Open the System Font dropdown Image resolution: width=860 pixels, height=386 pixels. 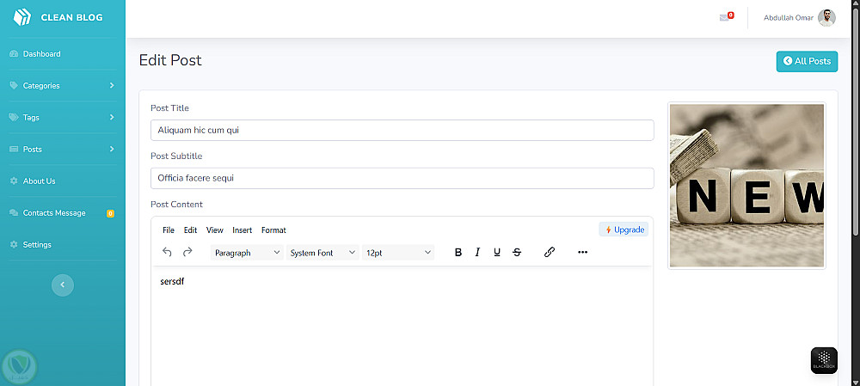(x=322, y=253)
